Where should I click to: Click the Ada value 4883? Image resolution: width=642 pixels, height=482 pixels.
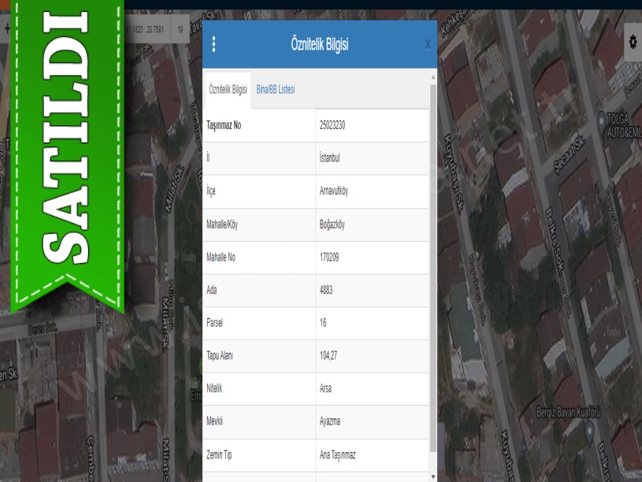pos(326,290)
